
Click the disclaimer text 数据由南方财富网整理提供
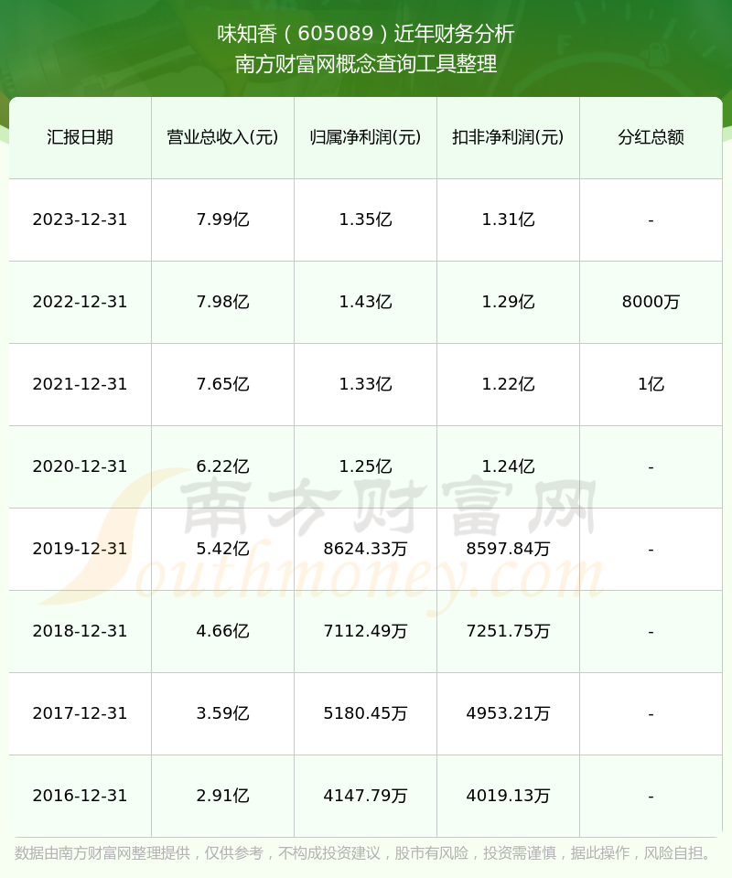click(102, 853)
